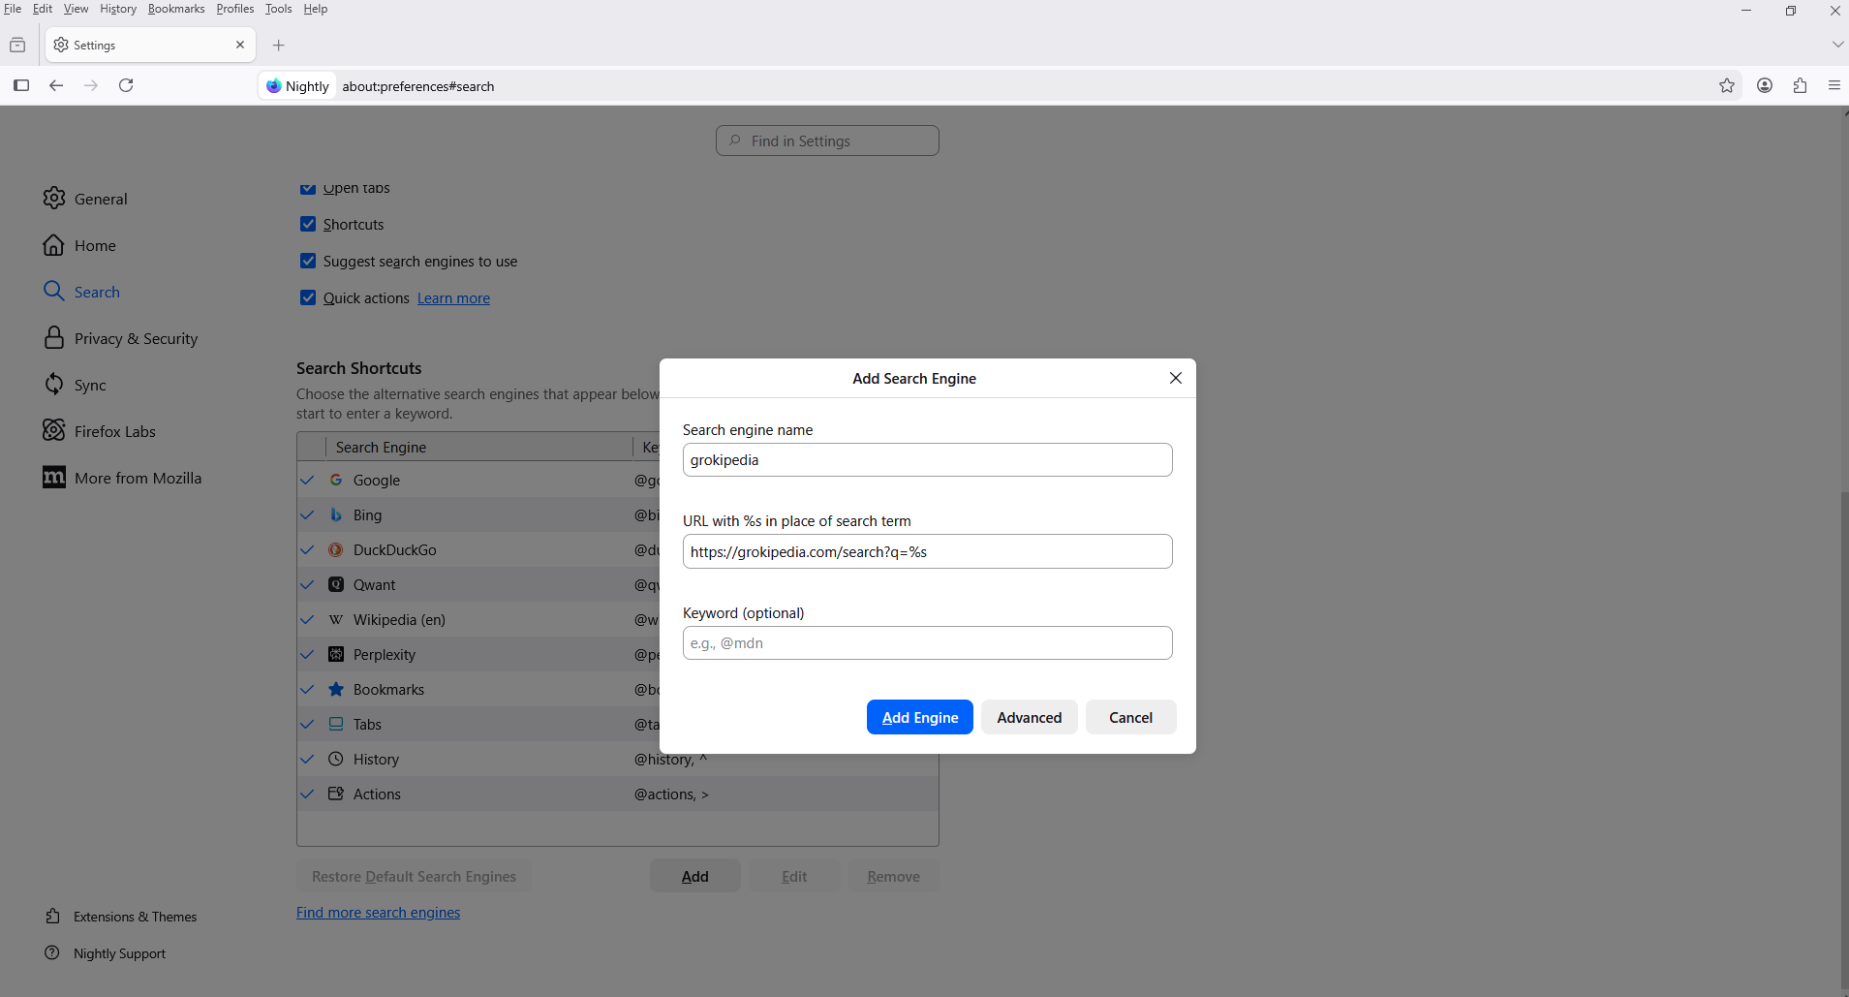Open the hamburger application menu
1849x997 pixels.
coord(1834,85)
